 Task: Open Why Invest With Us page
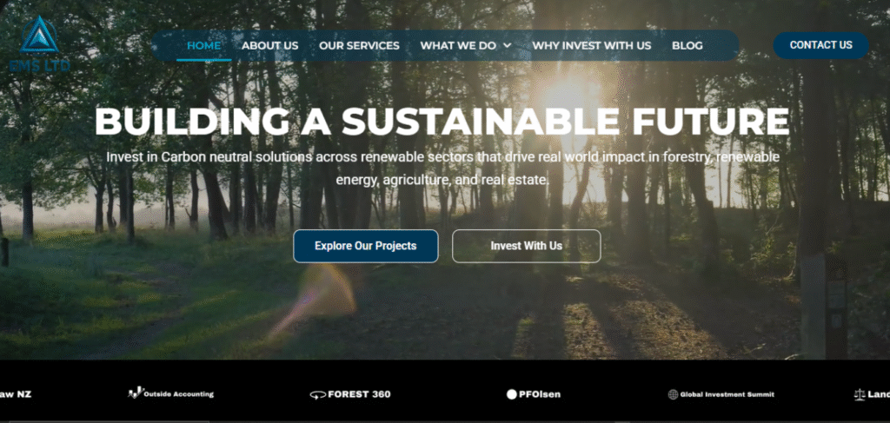click(591, 45)
